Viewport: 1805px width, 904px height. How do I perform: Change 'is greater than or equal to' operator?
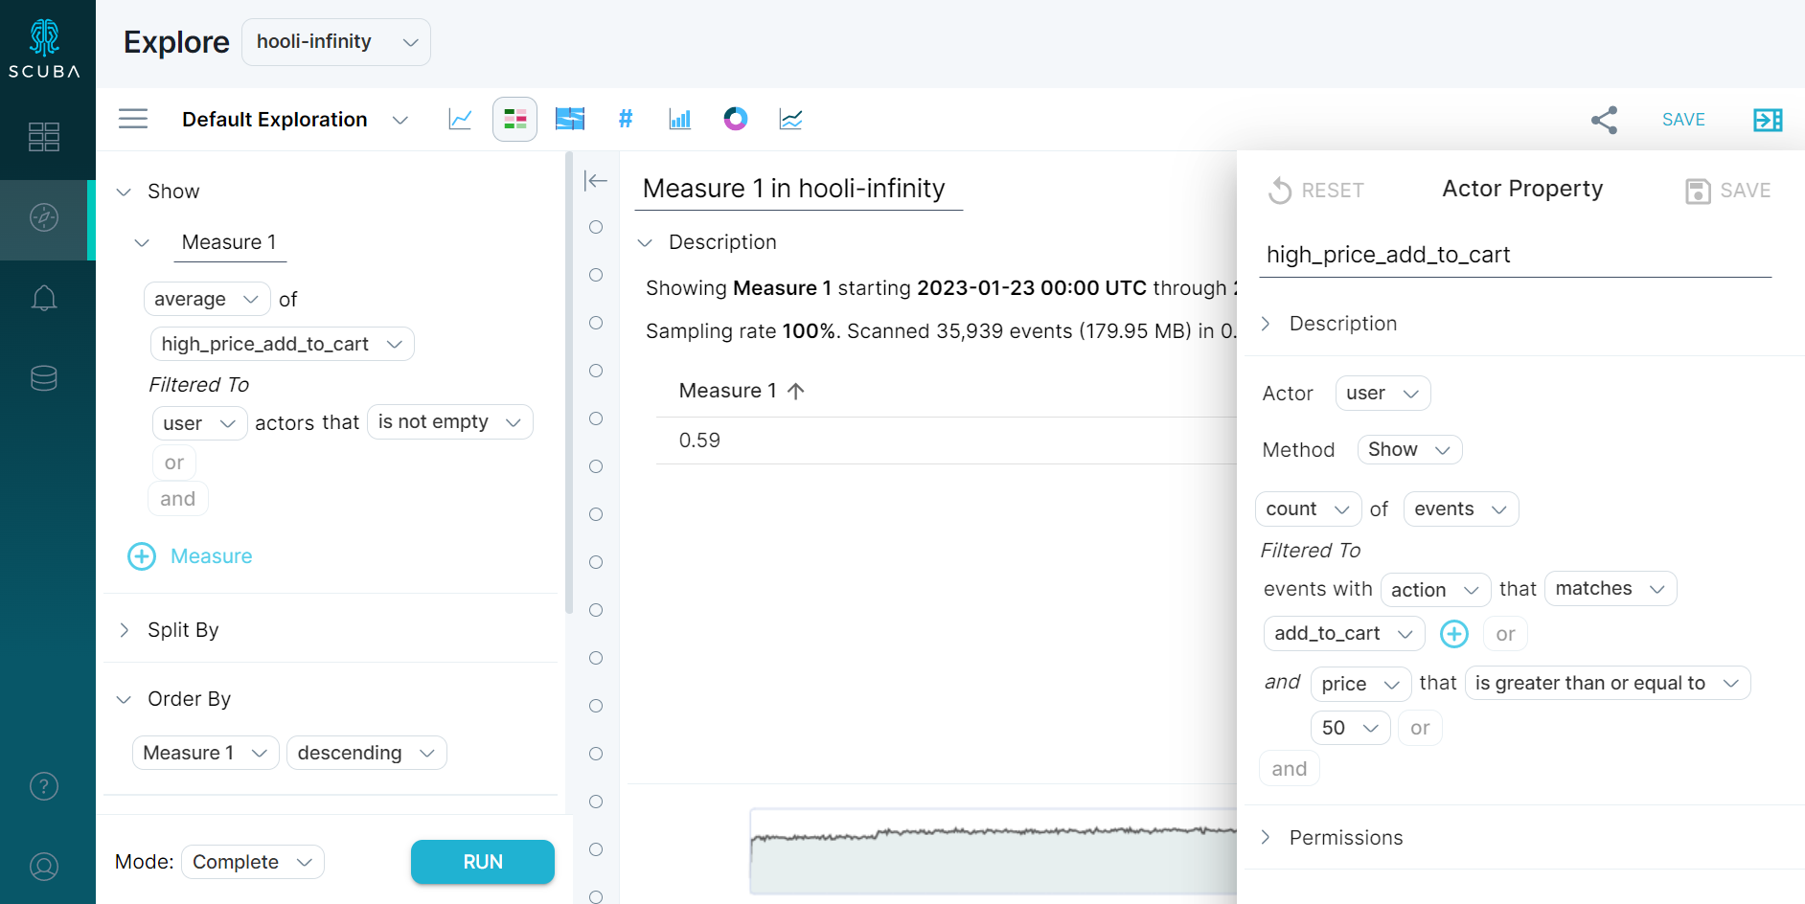click(1608, 683)
